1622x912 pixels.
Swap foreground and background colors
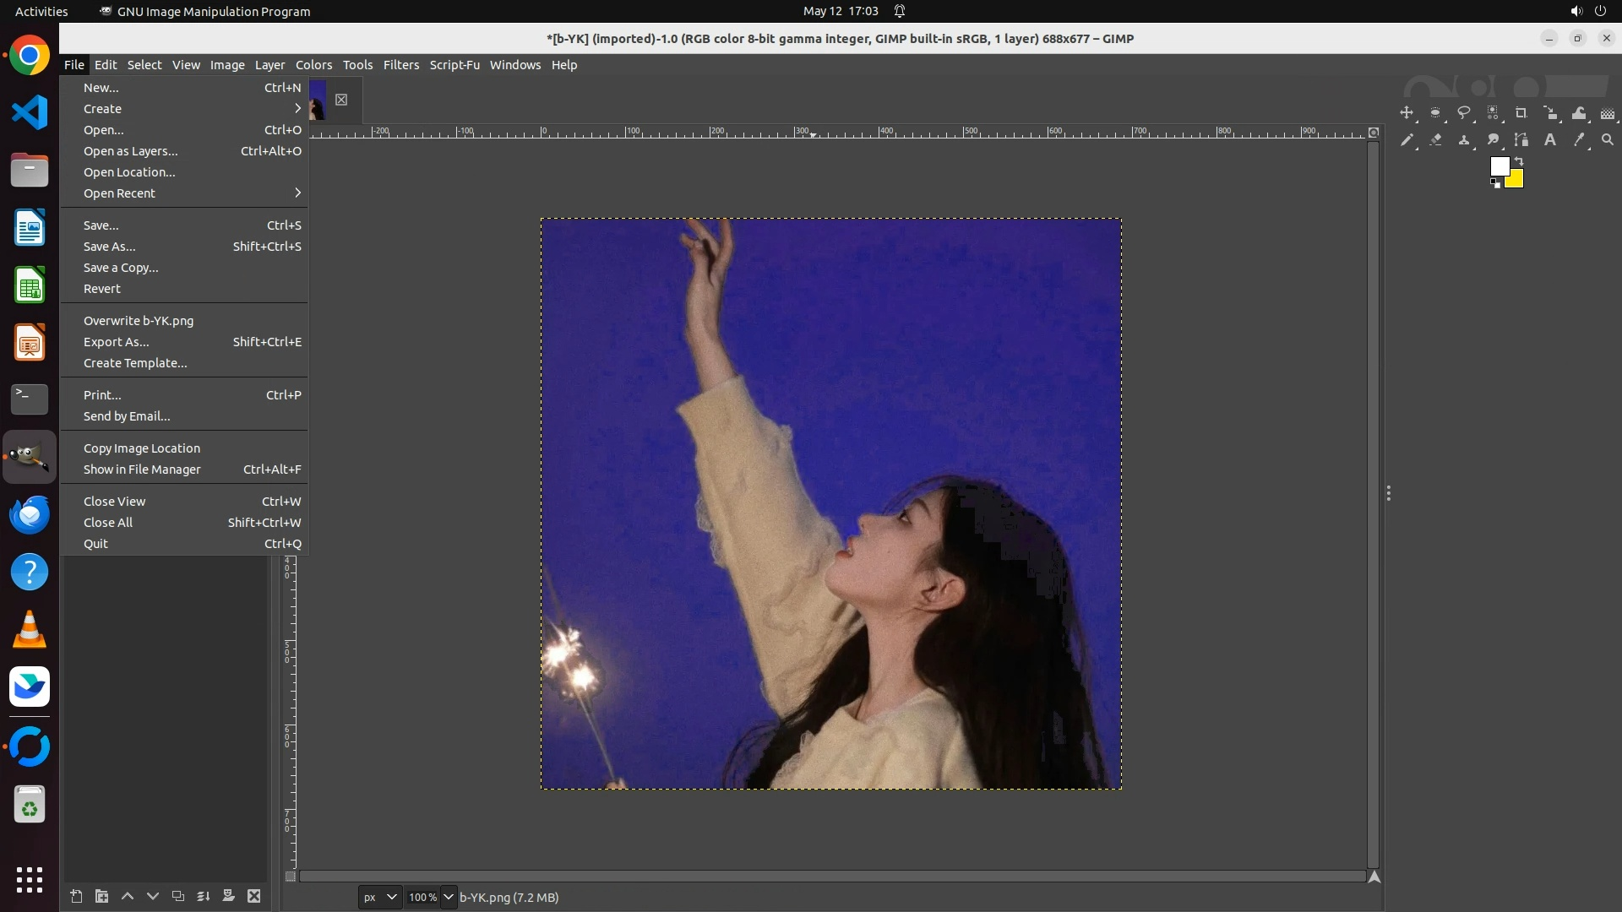pos(1518,160)
